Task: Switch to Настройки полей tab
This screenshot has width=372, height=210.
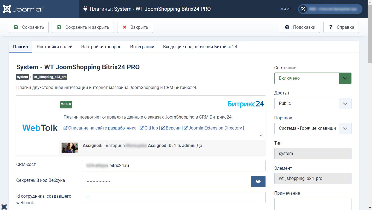Action: [54, 47]
